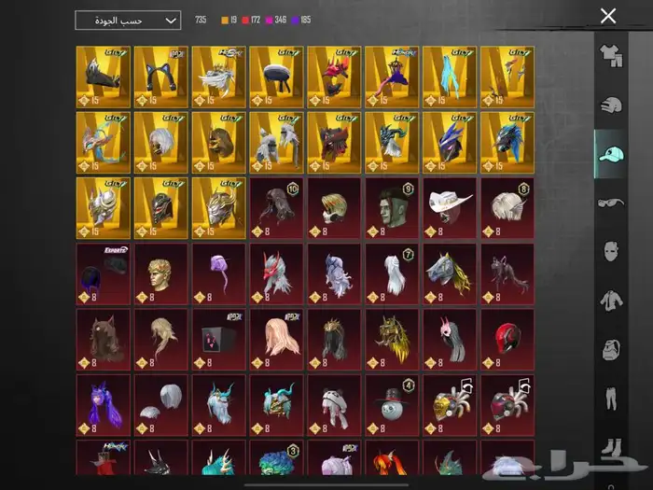653x490 pixels.
Task: Open the quality sort dropdown
Action: (128, 21)
